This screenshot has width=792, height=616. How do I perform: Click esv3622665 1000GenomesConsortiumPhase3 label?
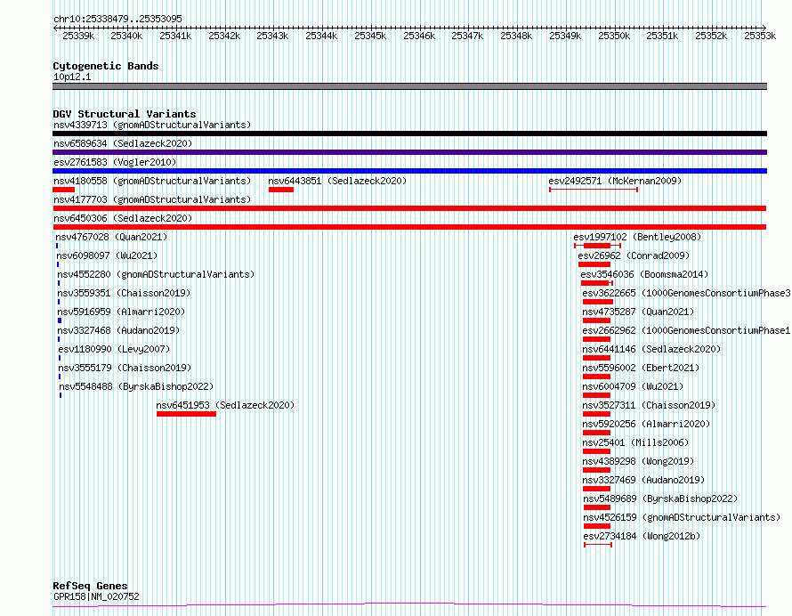686,293
